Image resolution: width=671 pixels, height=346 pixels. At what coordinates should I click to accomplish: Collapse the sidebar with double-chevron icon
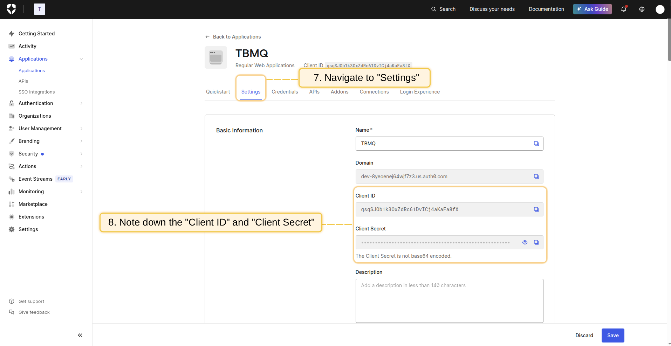pos(80,335)
